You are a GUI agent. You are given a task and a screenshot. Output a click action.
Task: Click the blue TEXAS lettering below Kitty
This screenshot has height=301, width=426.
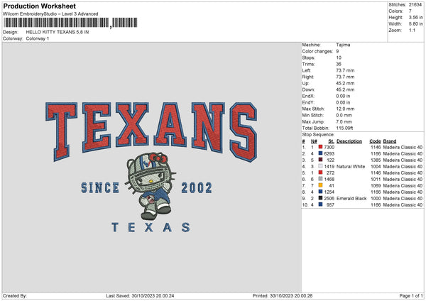151,227
